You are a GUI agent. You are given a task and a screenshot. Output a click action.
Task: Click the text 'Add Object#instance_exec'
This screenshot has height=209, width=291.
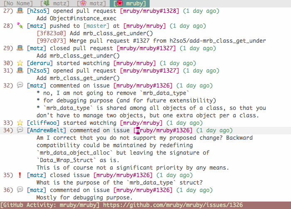click(76, 19)
